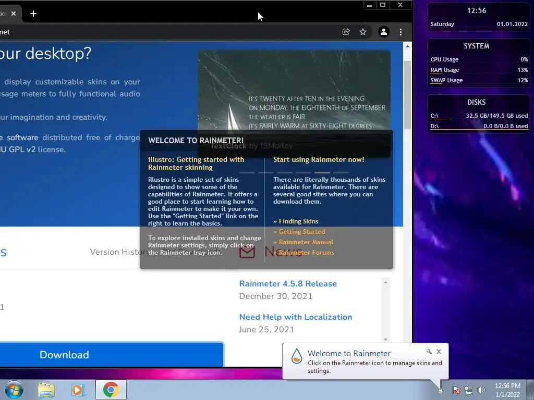Image resolution: width=534 pixels, height=400 pixels.
Task: Click the TextClock skin preview image
Action: (x=294, y=90)
